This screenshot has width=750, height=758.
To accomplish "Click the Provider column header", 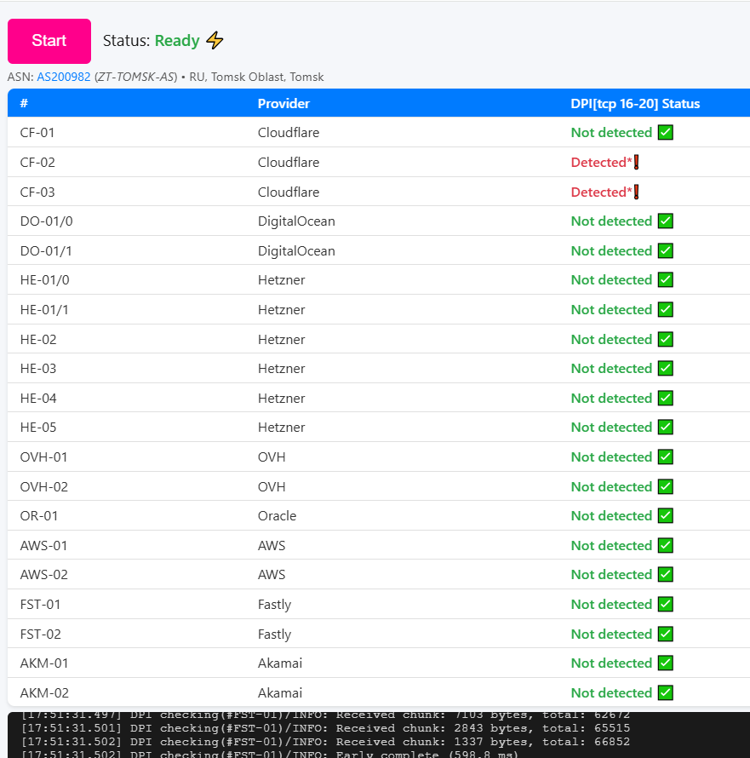I will pyautogui.click(x=283, y=104).
